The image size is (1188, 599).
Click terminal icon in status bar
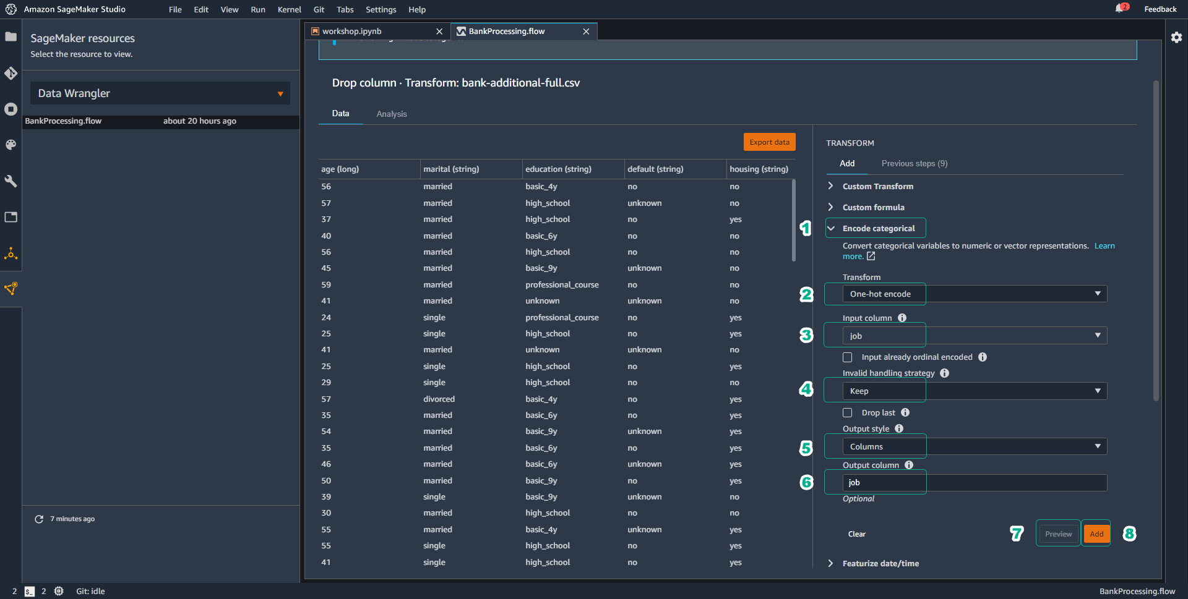[30, 592]
